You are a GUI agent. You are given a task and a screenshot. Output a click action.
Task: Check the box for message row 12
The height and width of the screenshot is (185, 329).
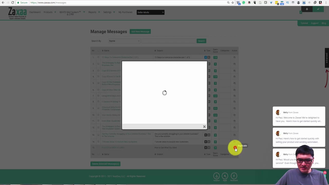point(98,127)
